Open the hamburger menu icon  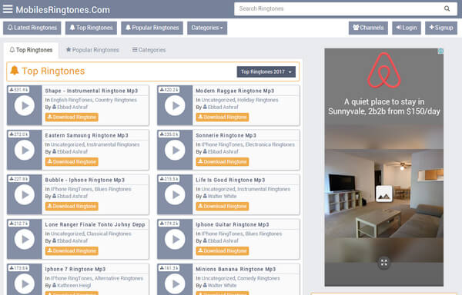[x=8, y=9]
